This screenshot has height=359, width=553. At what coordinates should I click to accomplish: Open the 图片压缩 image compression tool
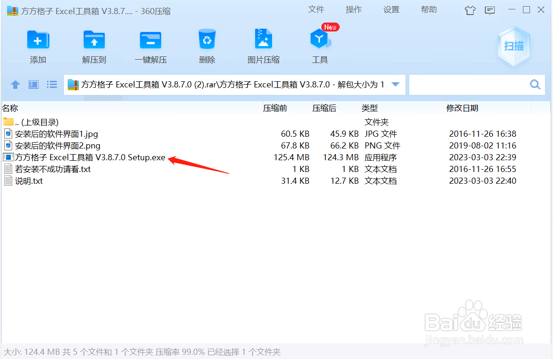264,39
